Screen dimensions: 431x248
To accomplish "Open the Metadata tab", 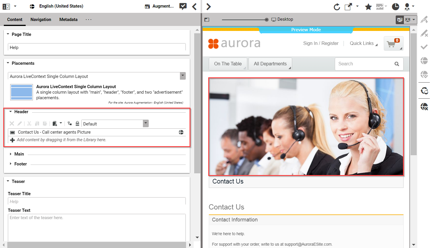I will 68,20.
